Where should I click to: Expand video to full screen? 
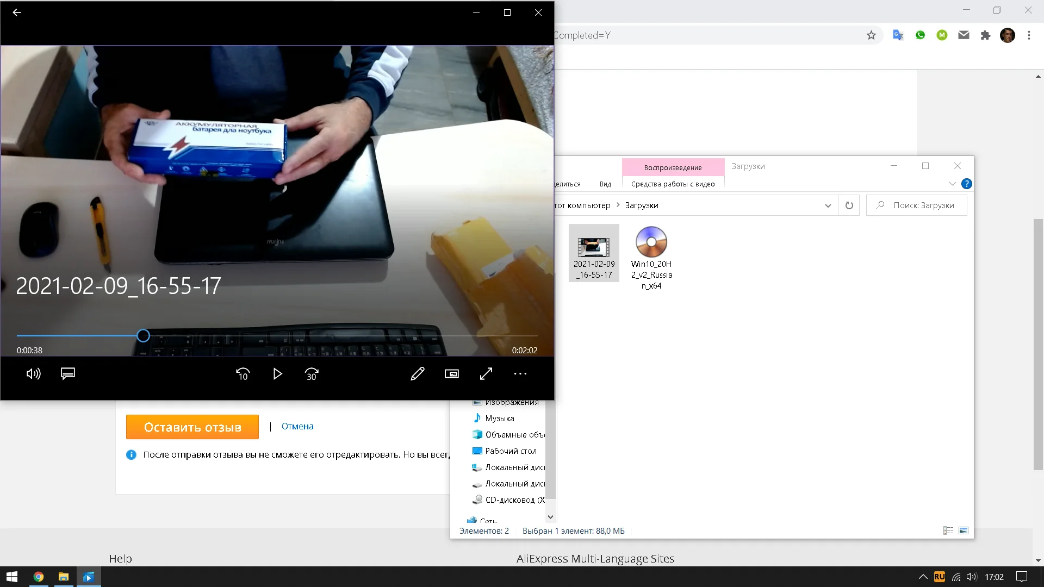pos(486,374)
